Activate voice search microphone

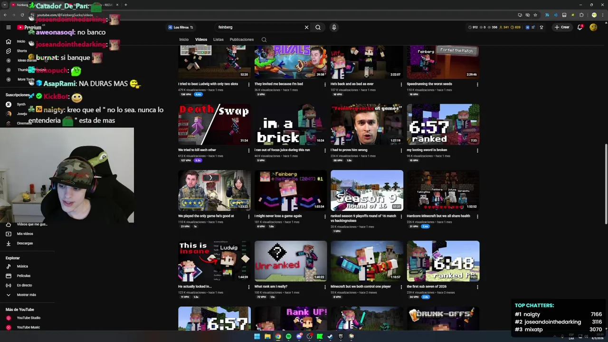pos(334,28)
